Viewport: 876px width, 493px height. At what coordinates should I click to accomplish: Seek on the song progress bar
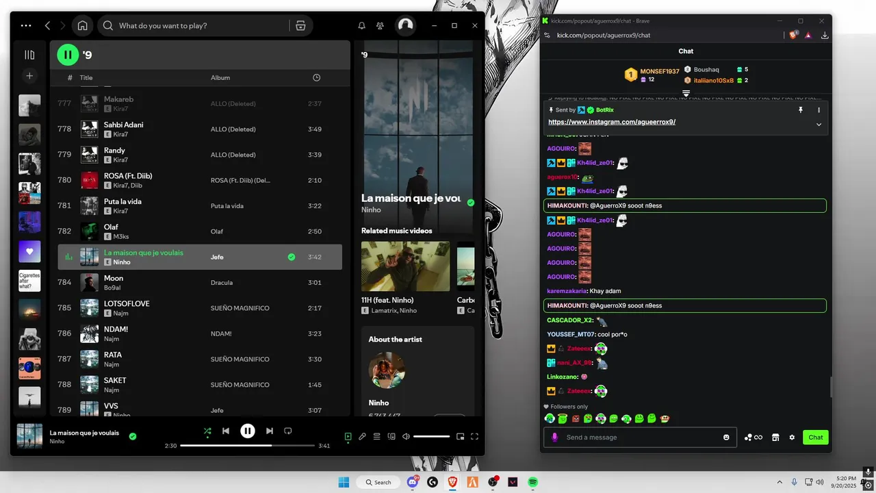(248, 445)
